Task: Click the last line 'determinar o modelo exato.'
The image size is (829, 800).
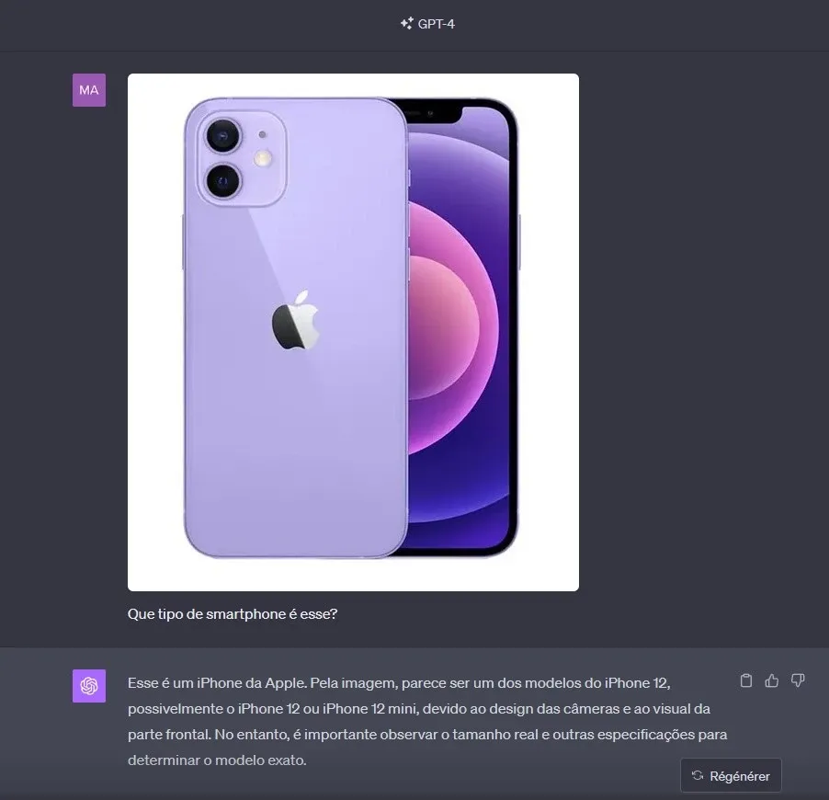Action: (x=217, y=760)
